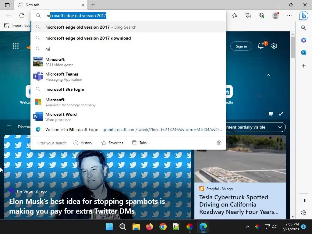
Task: Open sidebar customization gear icon
Action: click(304, 212)
